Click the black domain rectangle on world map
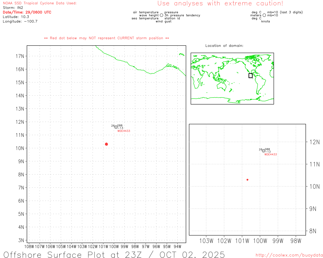Image resolution: width=323 pixels, height=258 pixels. (250, 76)
